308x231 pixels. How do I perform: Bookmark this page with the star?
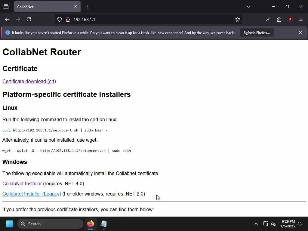[x=238, y=19]
